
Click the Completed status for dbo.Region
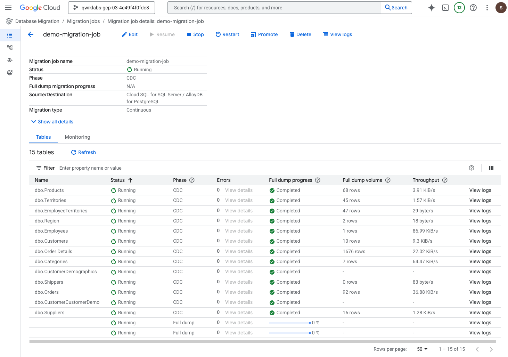[x=285, y=221]
